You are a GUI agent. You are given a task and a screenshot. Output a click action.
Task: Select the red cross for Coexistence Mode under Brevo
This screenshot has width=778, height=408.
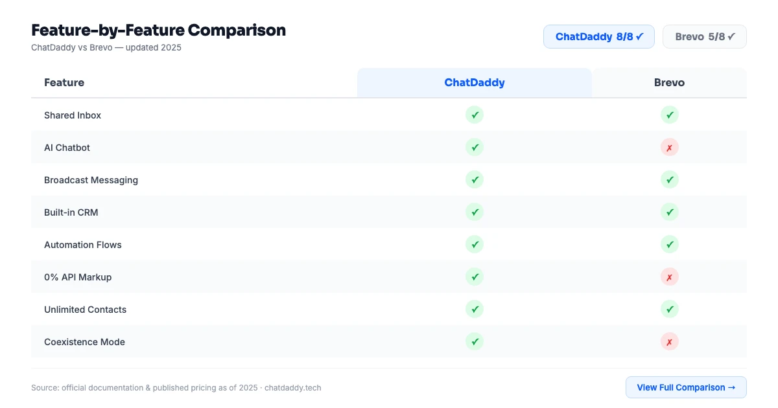click(x=669, y=341)
